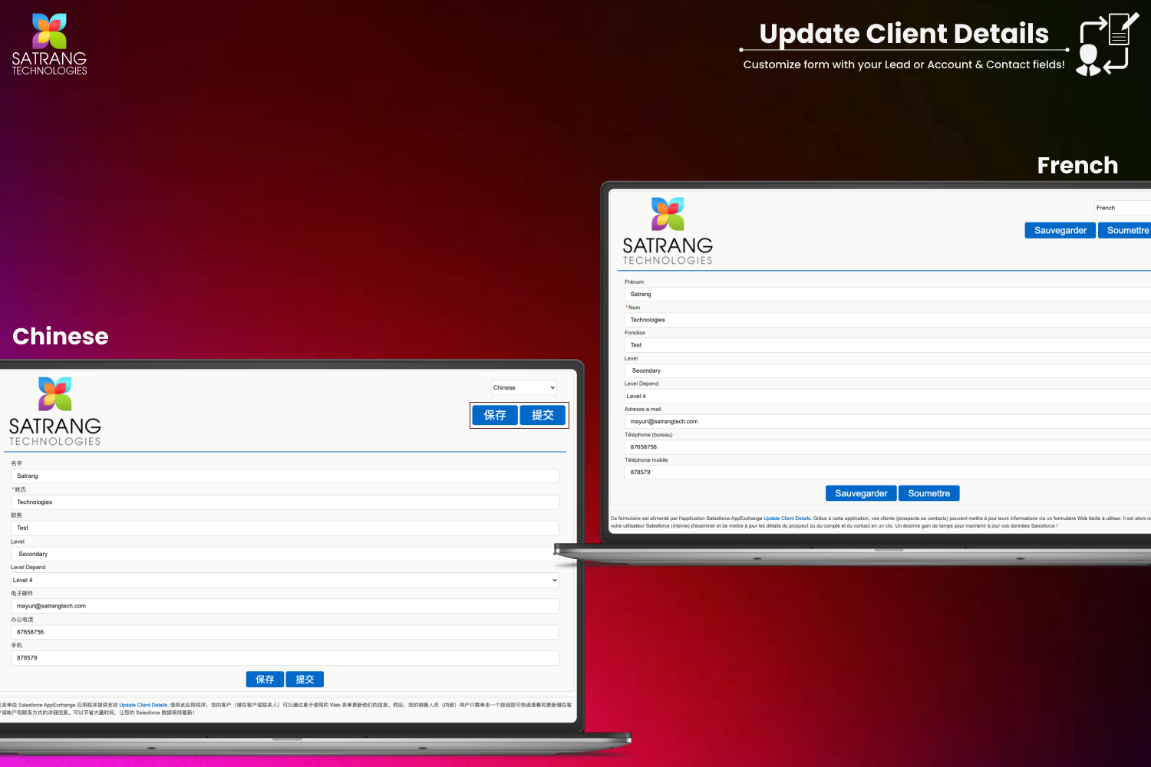The width and height of the screenshot is (1151, 767).
Task: Click the Satrang Technologies logo at top left
Action: [x=49, y=44]
